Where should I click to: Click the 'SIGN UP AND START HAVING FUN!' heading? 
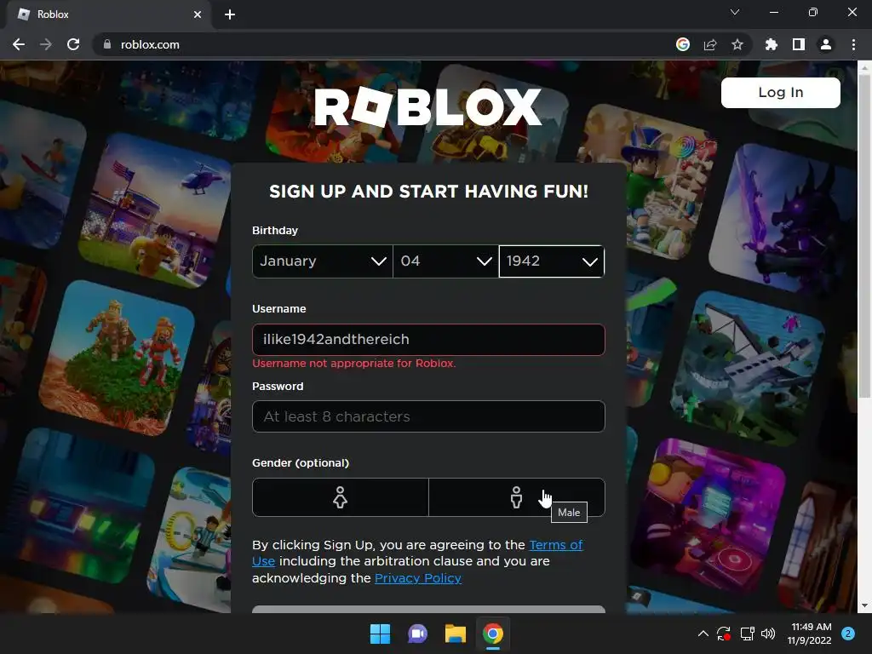click(428, 192)
